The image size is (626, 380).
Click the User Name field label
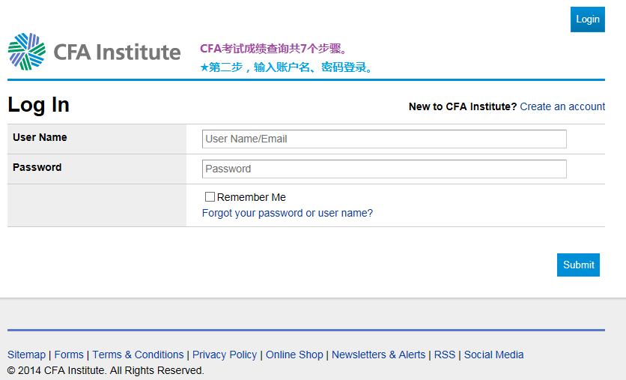[40, 137]
